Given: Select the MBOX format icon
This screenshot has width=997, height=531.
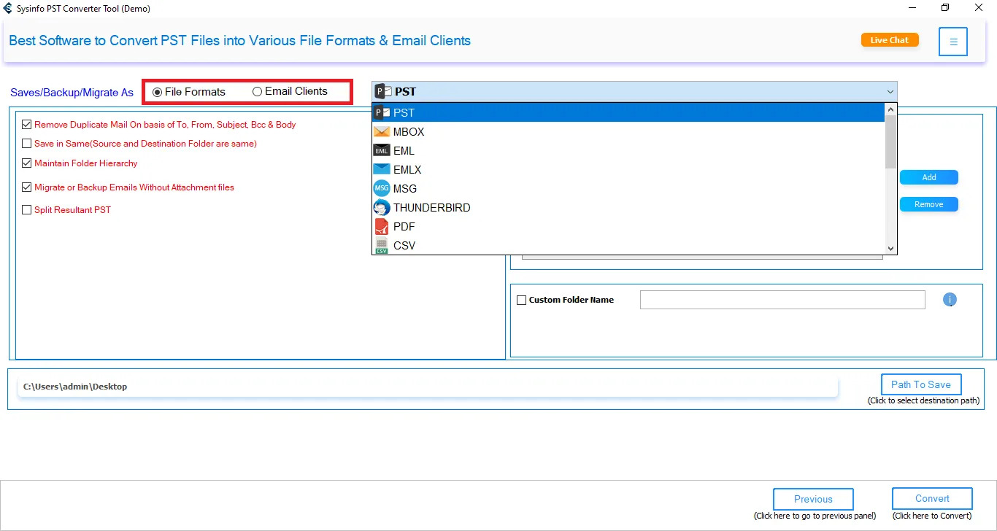Looking at the screenshot, I should 381,131.
